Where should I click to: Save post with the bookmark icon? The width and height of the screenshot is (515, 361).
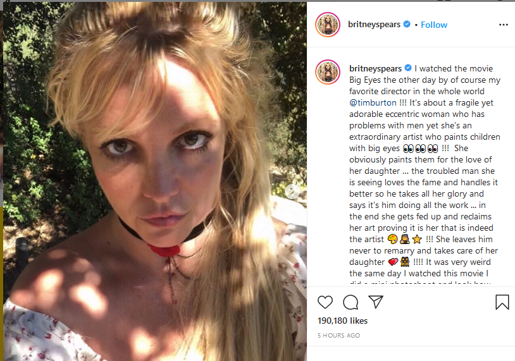coord(502,302)
